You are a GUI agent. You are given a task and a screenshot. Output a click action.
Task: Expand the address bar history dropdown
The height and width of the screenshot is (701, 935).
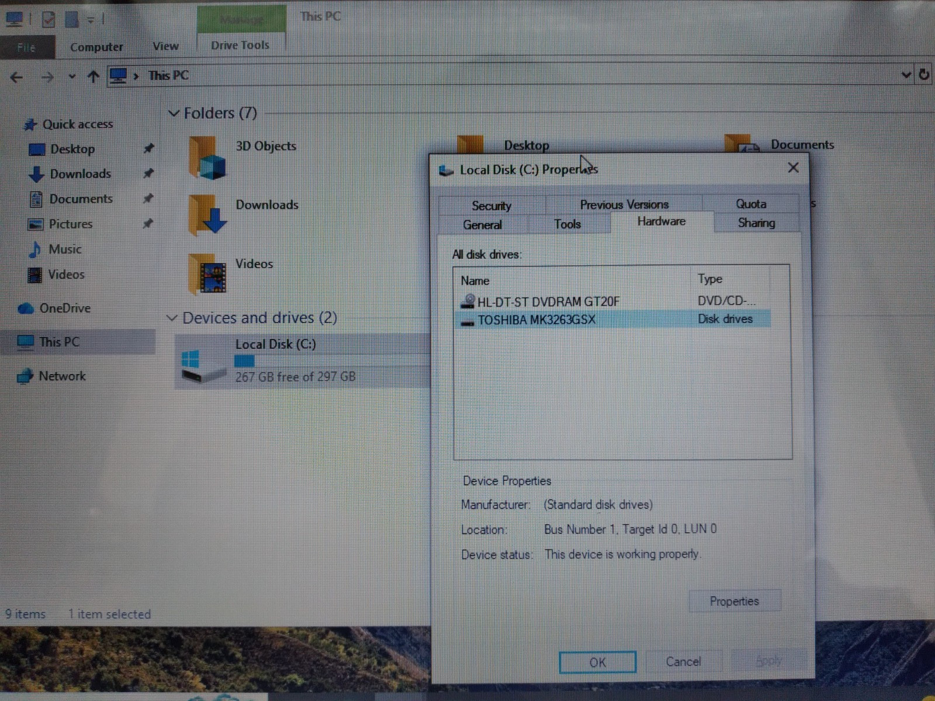coord(906,75)
